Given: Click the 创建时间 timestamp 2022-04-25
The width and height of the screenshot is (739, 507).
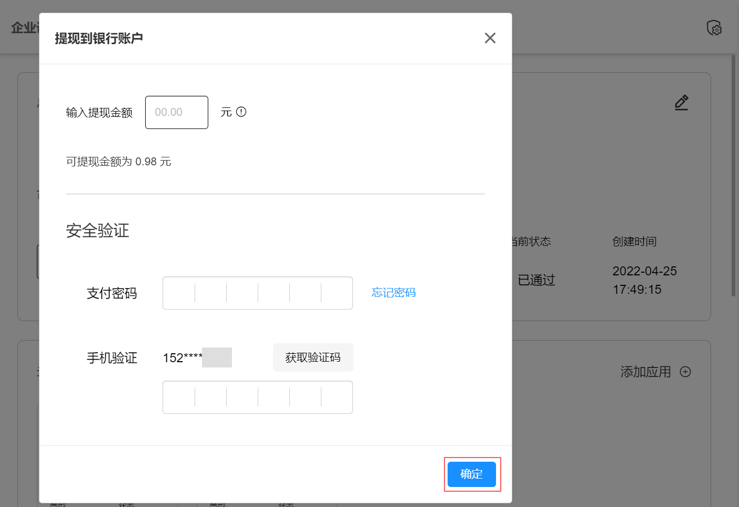Looking at the screenshot, I should pos(644,271).
